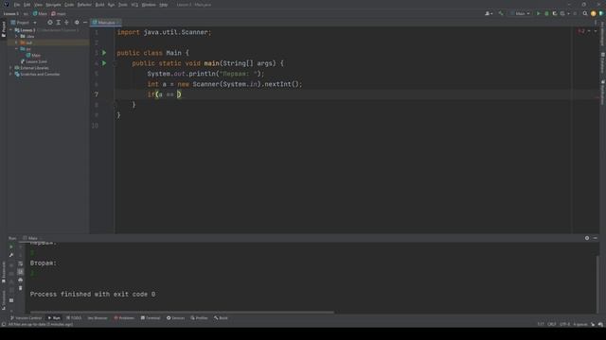Click run gutter icon next to main method
Screen dimensions: 606x340
[104, 63]
